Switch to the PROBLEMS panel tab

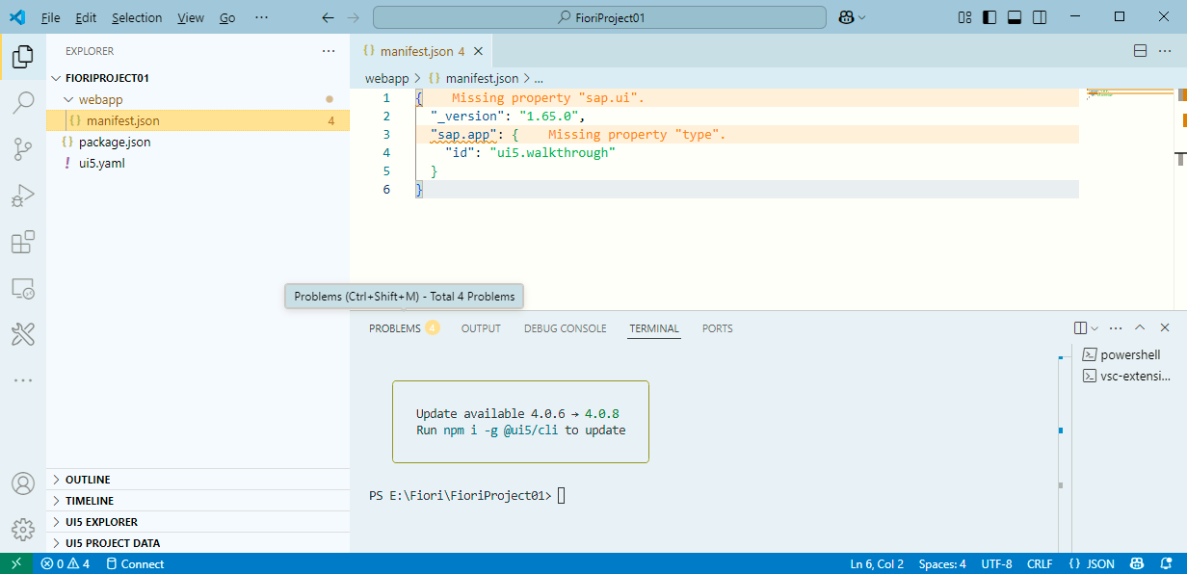(404, 328)
